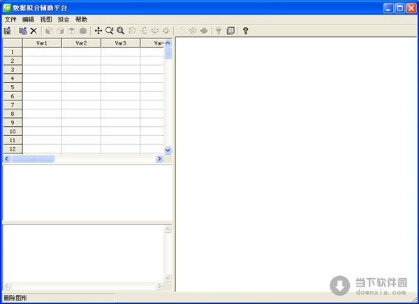Click the bottom-left text output box
The height and width of the screenshot is (304, 419).
click(84, 253)
